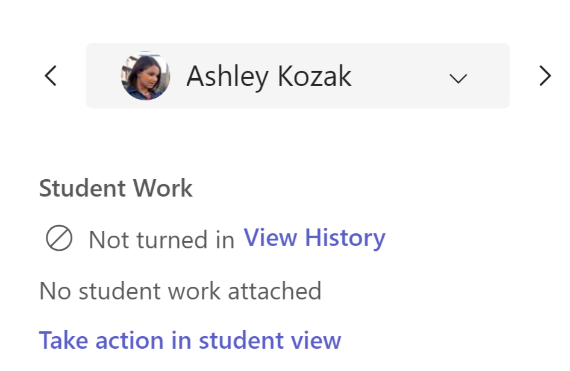The width and height of the screenshot is (570, 371).
Task: Show the student dropdown using the down arrow
Action: pyautogui.click(x=459, y=78)
